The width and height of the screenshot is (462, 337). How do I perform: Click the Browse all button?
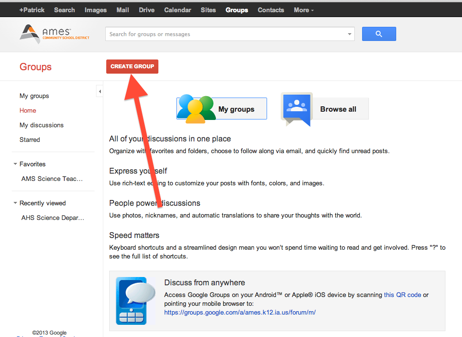(325, 109)
